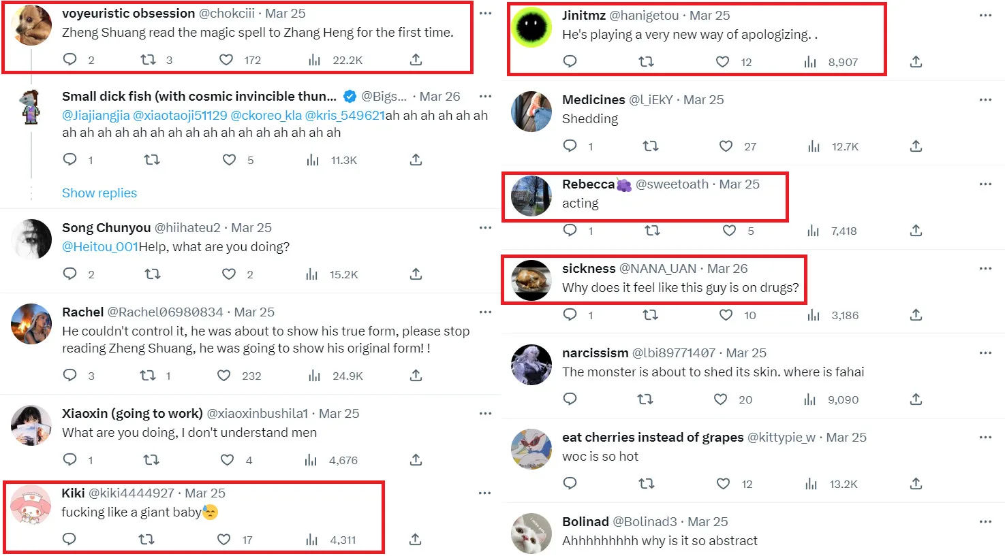Like narcissism's monster tweet
The height and width of the screenshot is (556, 1005).
click(720, 399)
